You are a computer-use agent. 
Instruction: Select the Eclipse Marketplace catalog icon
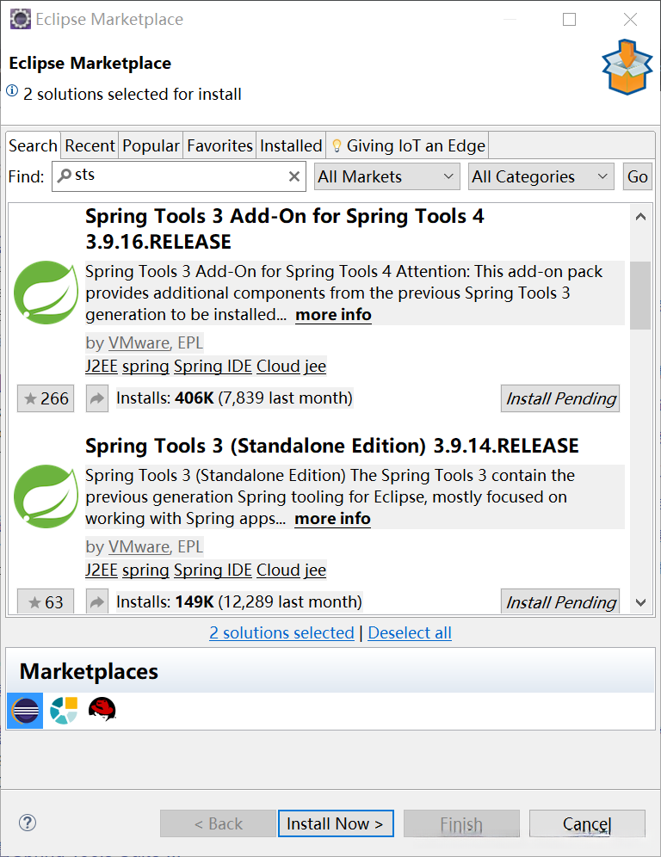point(25,711)
